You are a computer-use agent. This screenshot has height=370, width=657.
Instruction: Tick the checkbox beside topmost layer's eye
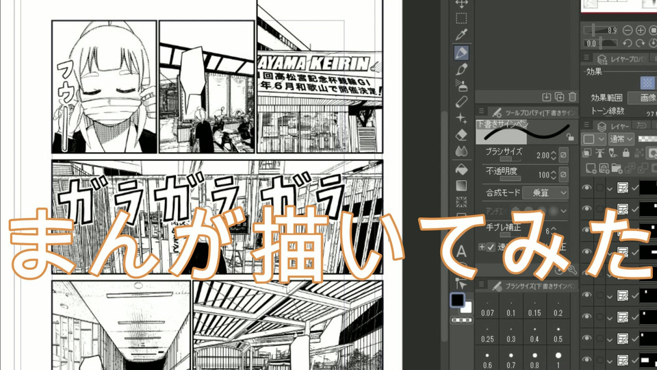pos(600,188)
